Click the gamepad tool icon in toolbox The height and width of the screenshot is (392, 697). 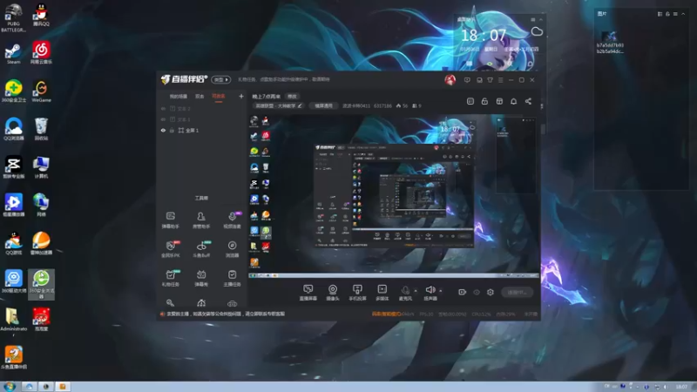[x=232, y=303]
